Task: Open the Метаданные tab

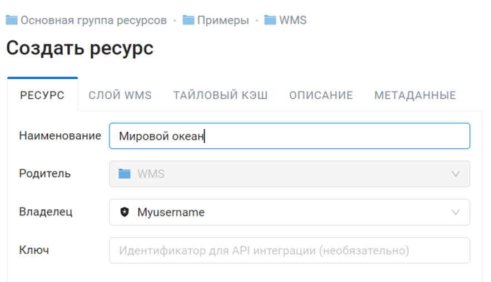Action: point(415,95)
